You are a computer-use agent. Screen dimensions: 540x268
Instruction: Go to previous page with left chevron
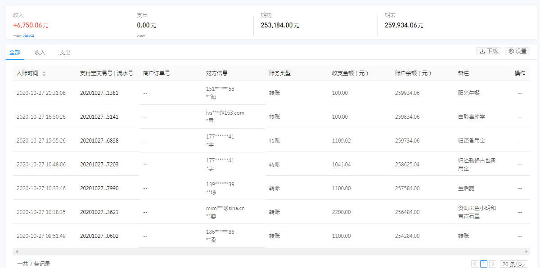[475, 264]
